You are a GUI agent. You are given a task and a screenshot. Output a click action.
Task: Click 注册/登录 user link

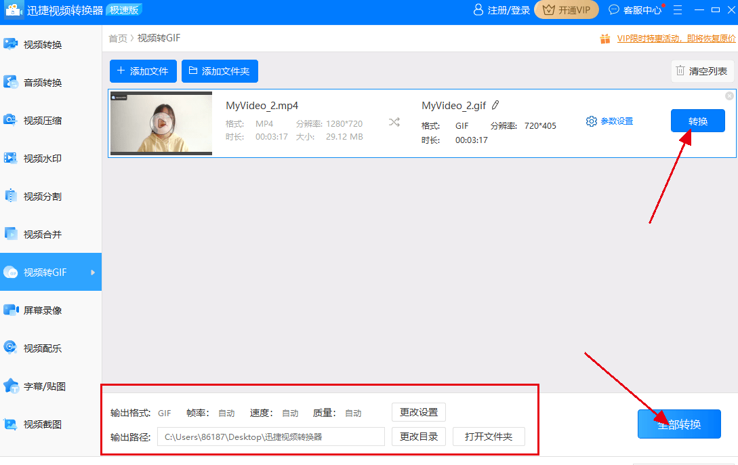[x=501, y=10]
